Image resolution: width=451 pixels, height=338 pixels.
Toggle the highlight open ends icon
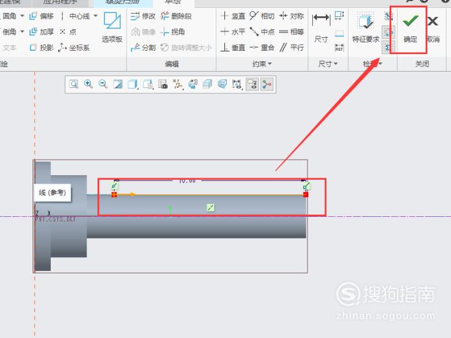pos(388,32)
